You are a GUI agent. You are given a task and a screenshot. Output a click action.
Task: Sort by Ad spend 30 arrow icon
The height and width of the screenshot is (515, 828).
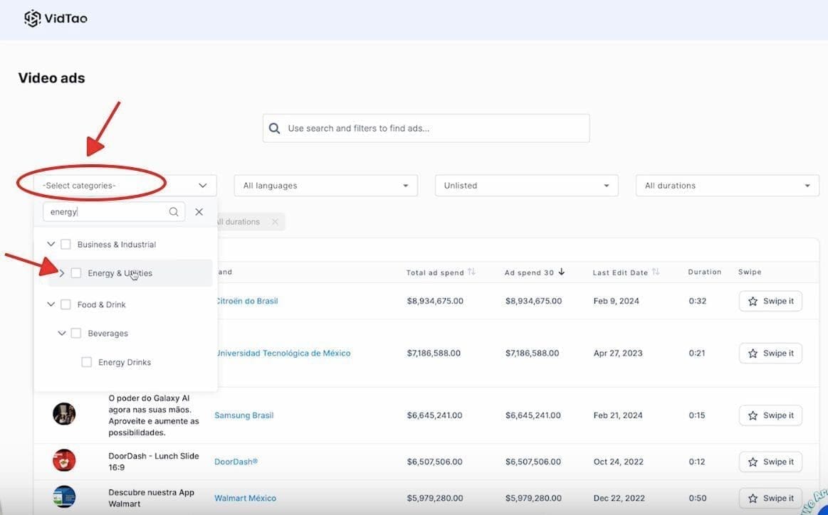click(561, 272)
